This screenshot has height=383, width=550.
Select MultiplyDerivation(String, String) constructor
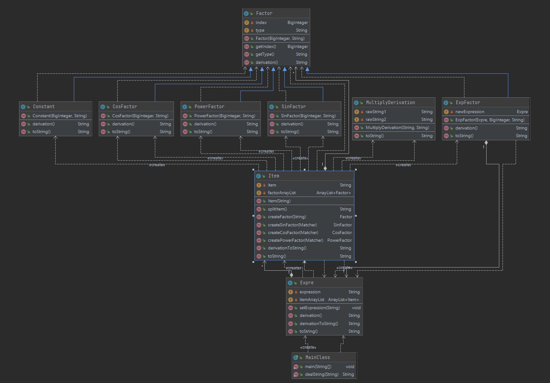[x=394, y=128]
